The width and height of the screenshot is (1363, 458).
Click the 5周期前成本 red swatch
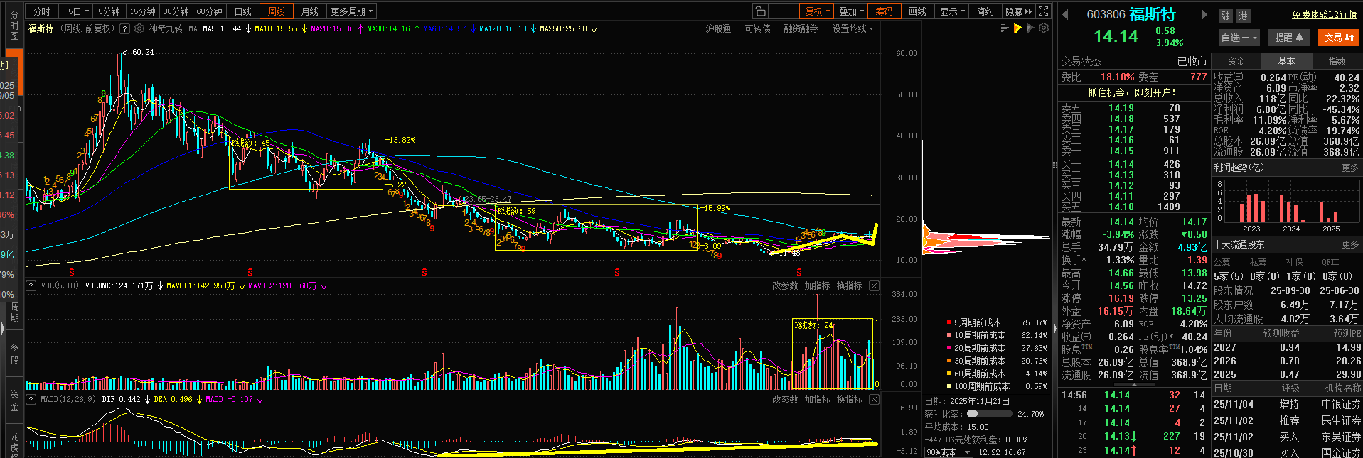(948, 322)
